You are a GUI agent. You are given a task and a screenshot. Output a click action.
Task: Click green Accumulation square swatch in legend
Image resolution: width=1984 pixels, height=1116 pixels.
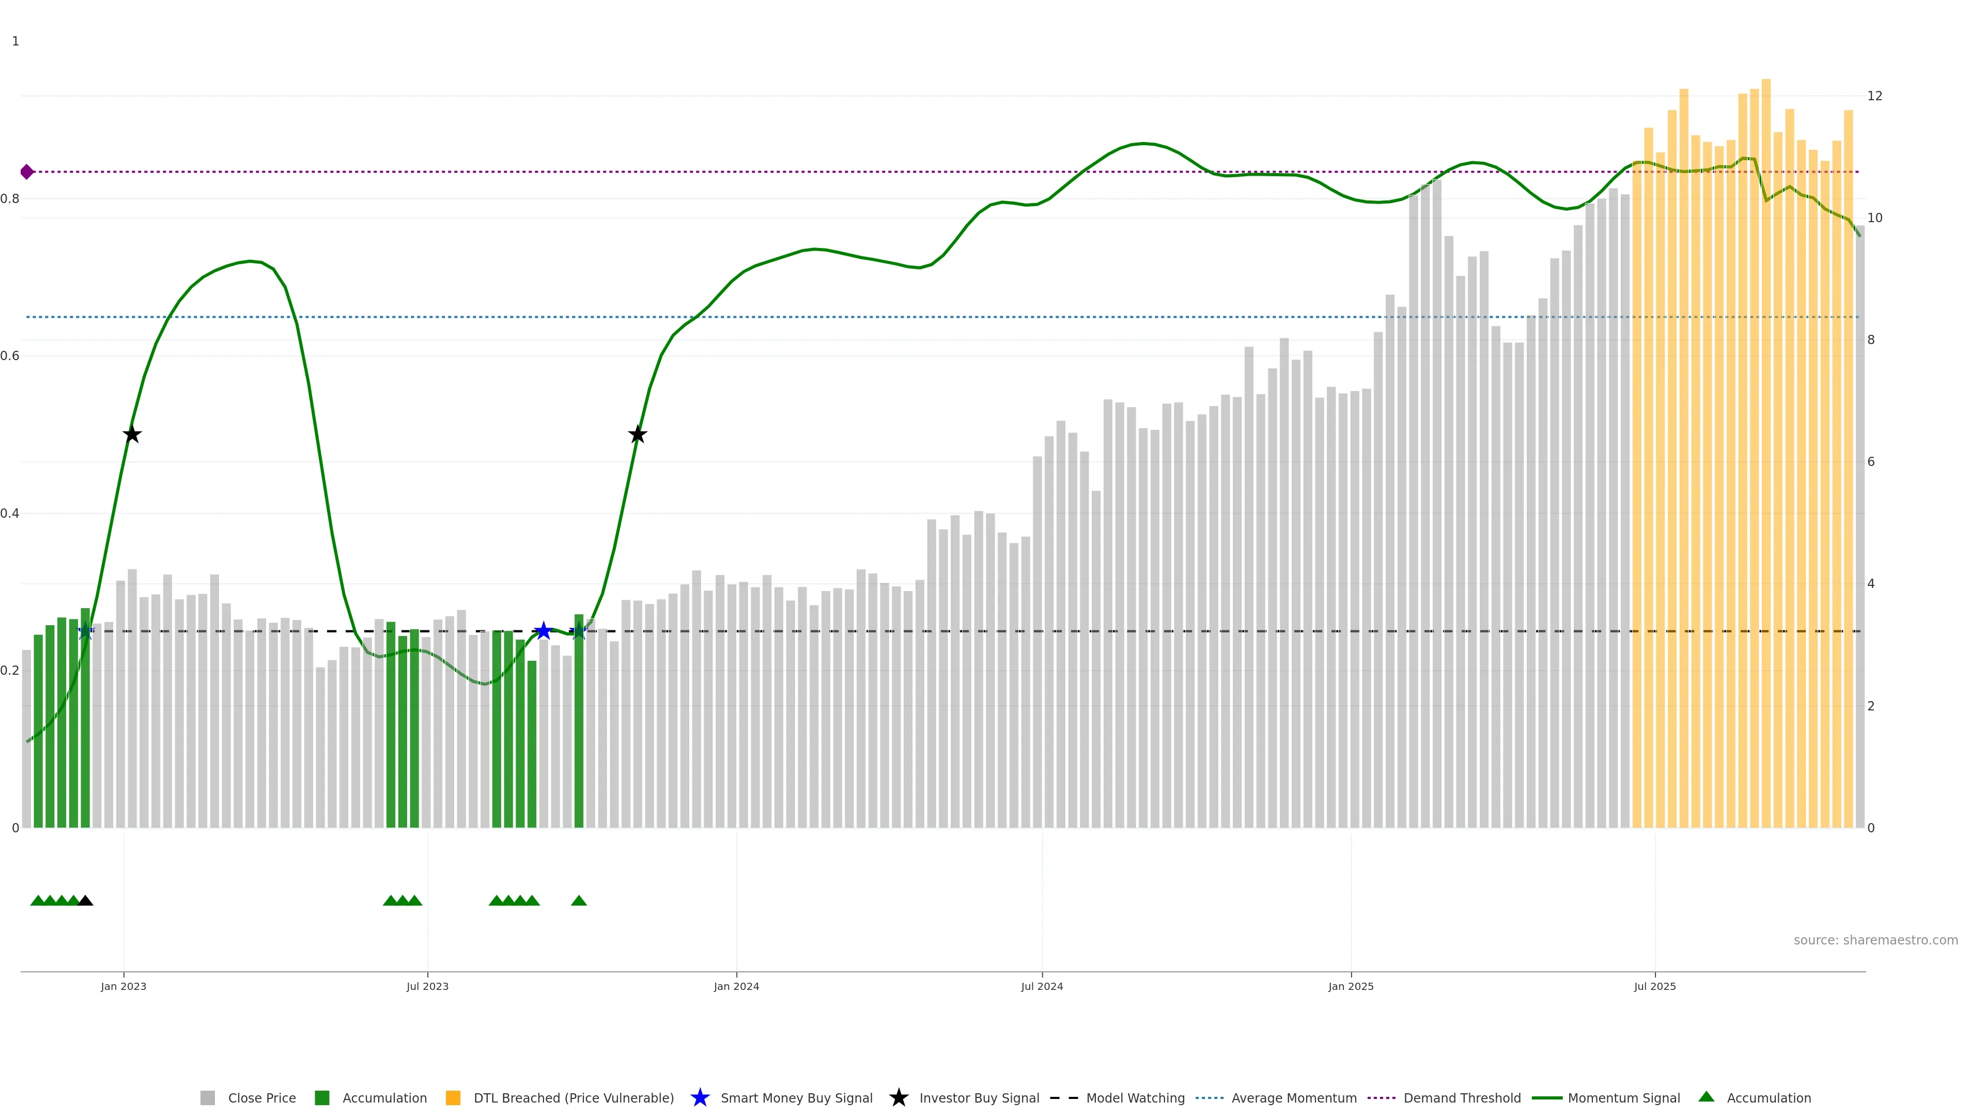[x=322, y=1097]
